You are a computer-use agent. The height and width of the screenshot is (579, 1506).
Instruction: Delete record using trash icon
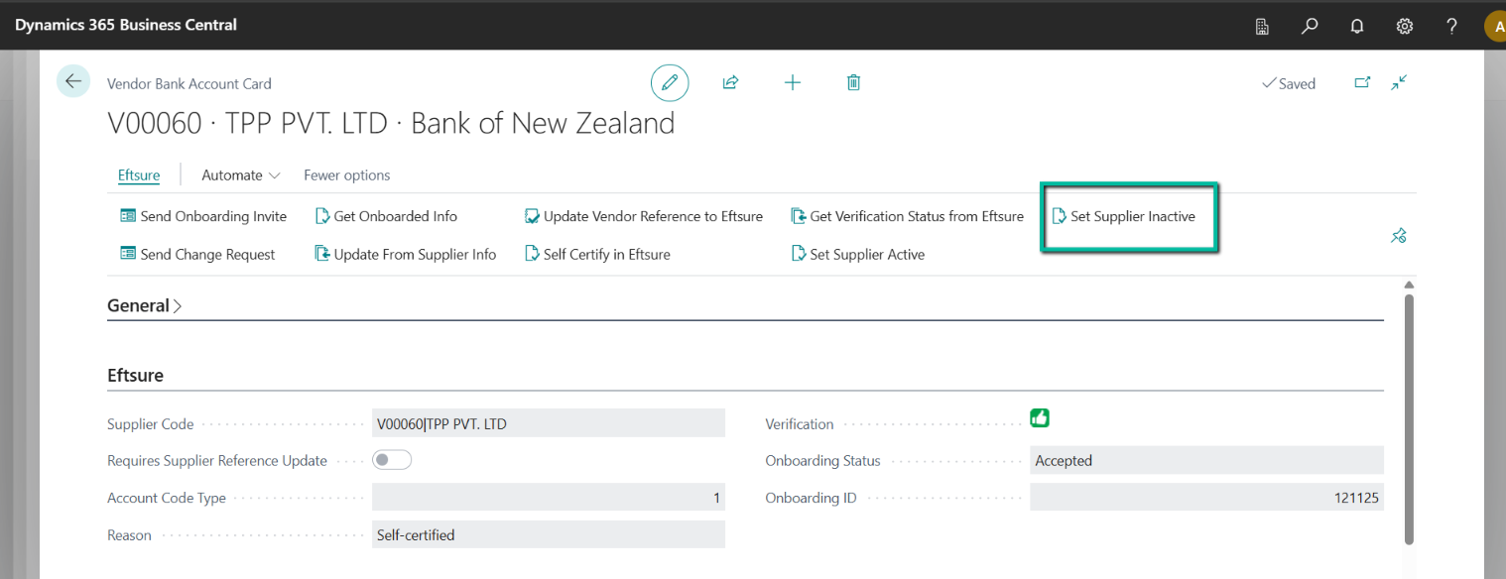pyautogui.click(x=853, y=83)
